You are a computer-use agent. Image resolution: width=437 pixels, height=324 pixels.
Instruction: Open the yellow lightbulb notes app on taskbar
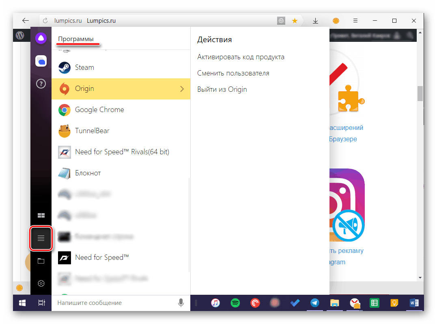(x=394, y=303)
